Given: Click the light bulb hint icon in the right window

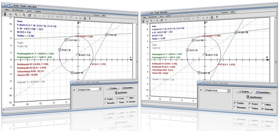Looking at the screenshot, I should [217, 17].
